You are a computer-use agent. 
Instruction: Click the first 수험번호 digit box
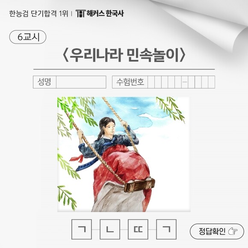(x=151, y=82)
